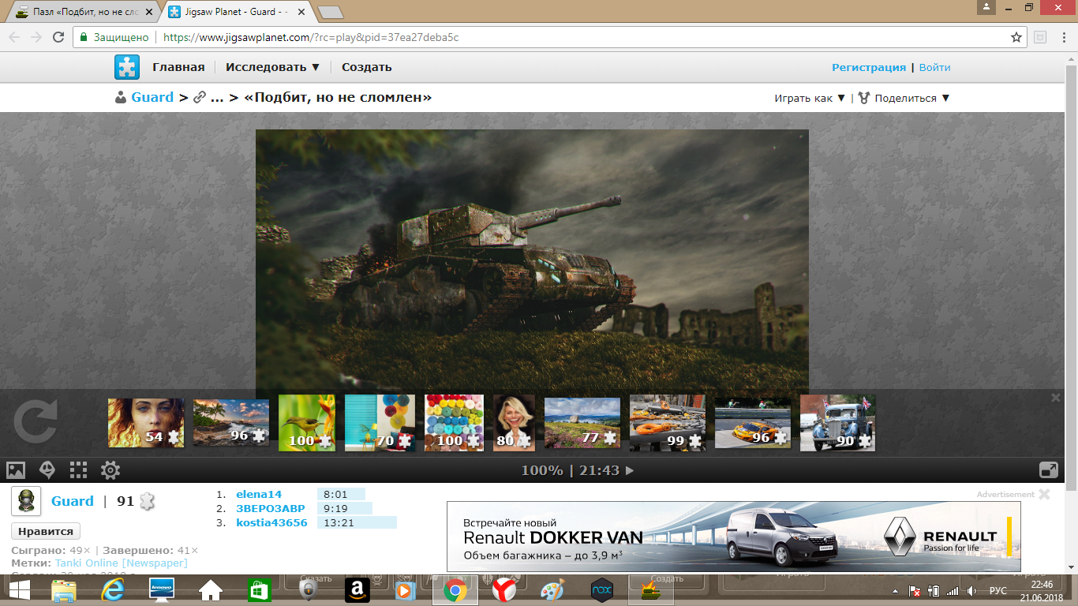Open the Windows Start menu
This screenshot has height=606, width=1078.
click(x=19, y=589)
